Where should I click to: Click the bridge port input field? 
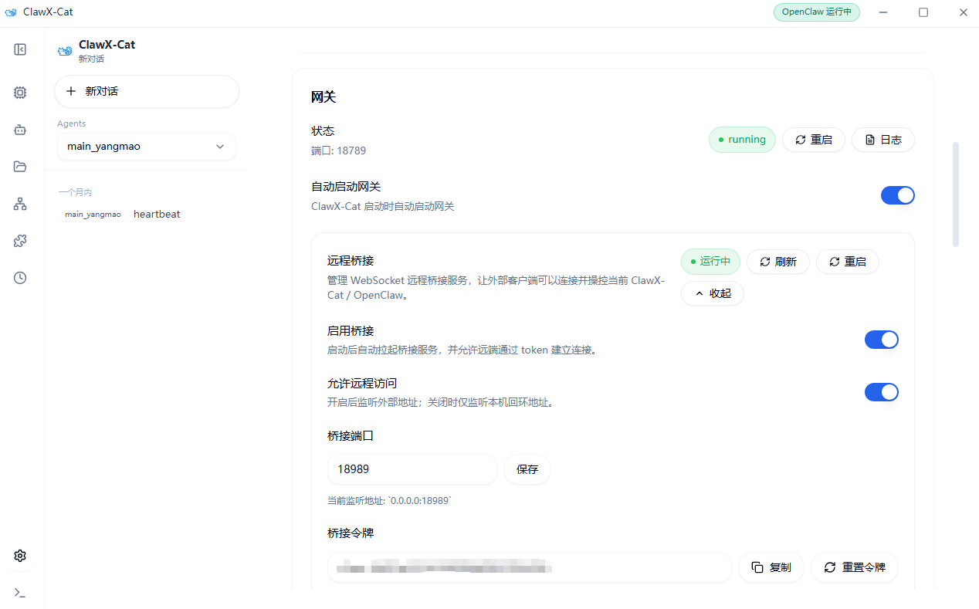[412, 469]
